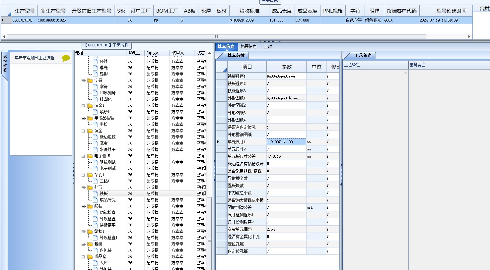This screenshot has width=490, height=270.
Task: Click the document icon beside 显影
Action: (x=95, y=74)
